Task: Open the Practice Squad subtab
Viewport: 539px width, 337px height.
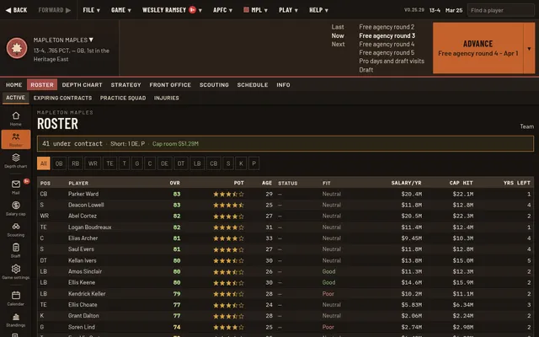Action: (x=123, y=98)
